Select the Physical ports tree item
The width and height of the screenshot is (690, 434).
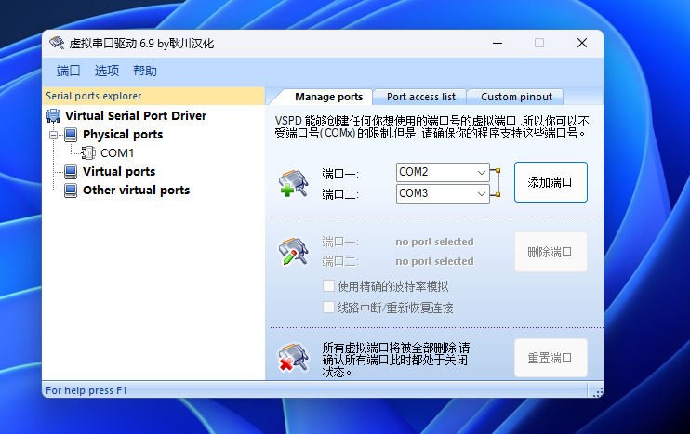(x=123, y=135)
